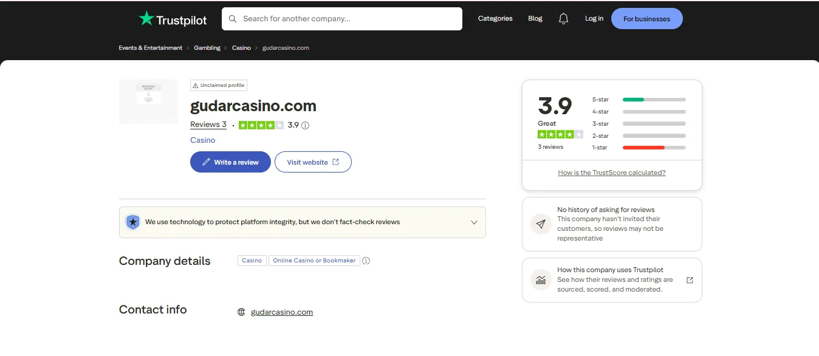Click the 'No history of asking for reviews' heading
This screenshot has height=356, width=819.
pyautogui.click(x=606, y=210)
